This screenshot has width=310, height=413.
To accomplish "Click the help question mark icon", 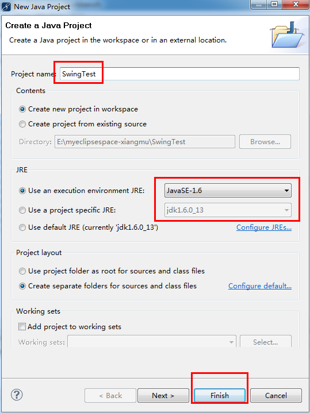I will pos(17,395).
